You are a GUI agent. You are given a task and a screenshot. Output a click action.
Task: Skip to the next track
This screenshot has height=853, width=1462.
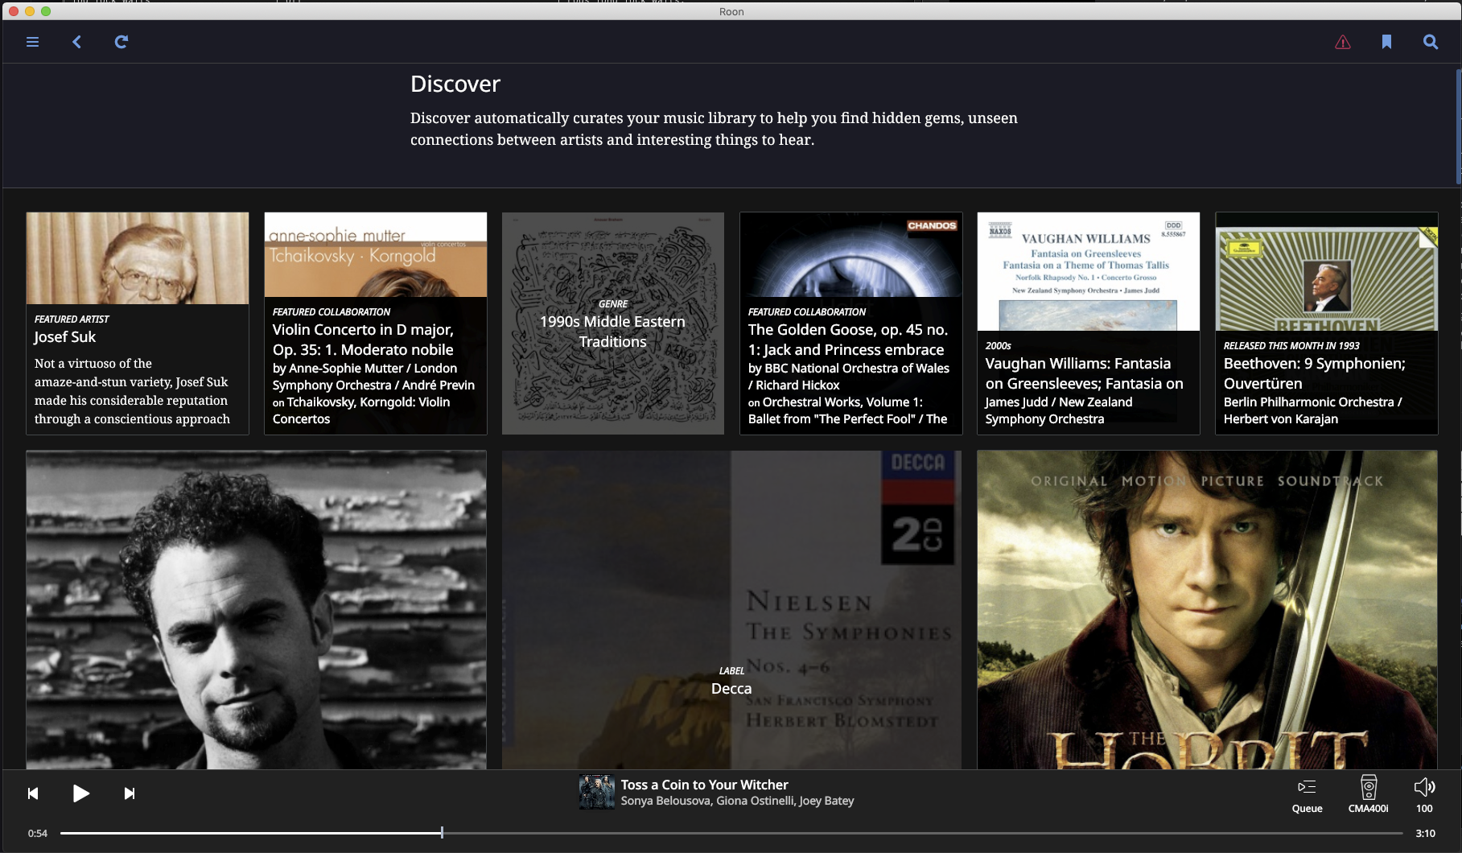(130, 793)
